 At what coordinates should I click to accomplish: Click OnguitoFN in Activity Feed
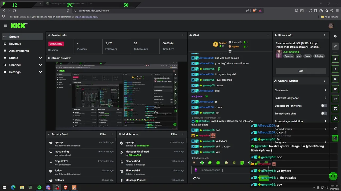tap(61, 161)
